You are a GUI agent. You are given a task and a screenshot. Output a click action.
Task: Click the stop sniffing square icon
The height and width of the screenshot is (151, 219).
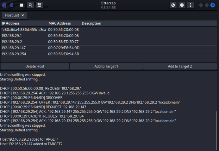click(x=22, y=5)
